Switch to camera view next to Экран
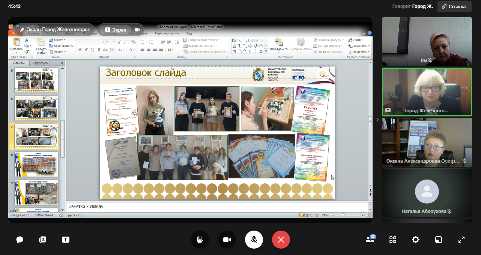 tap(137, 30)
